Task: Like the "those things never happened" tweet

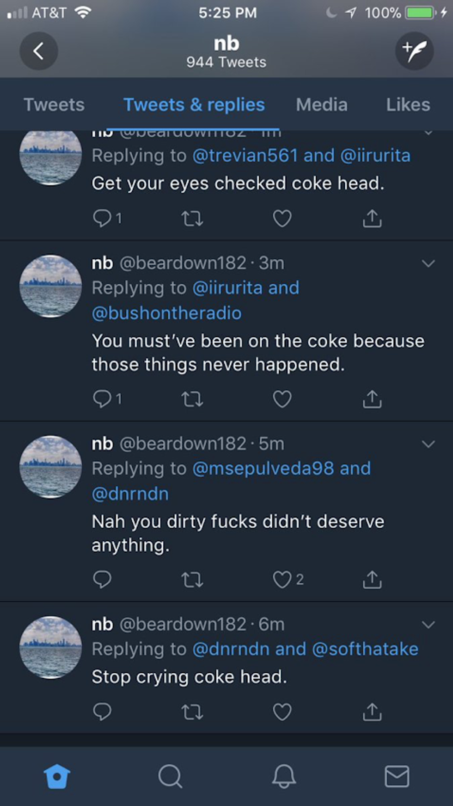Action: tap(282, 399)
